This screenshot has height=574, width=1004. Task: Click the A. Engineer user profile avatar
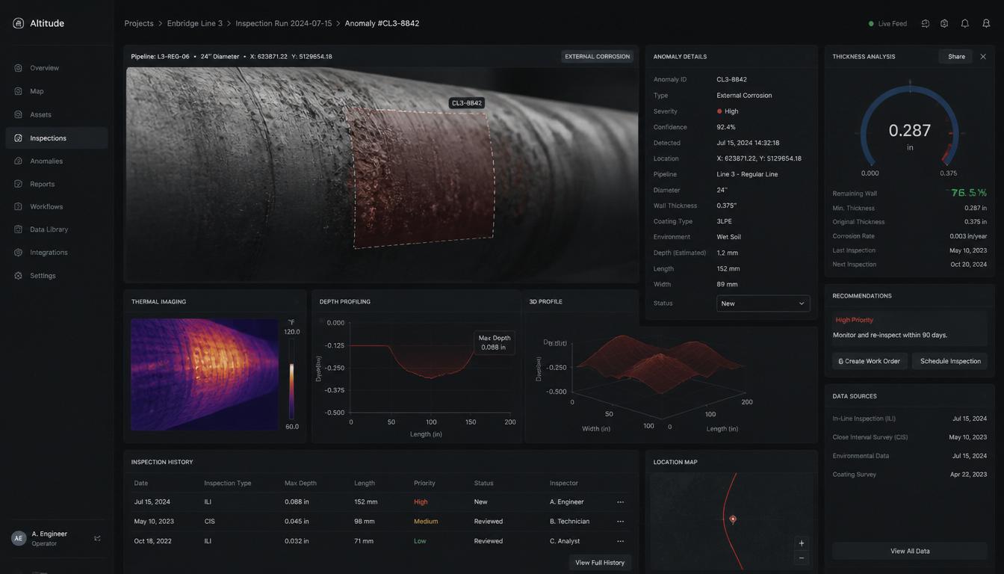point(19,538)
